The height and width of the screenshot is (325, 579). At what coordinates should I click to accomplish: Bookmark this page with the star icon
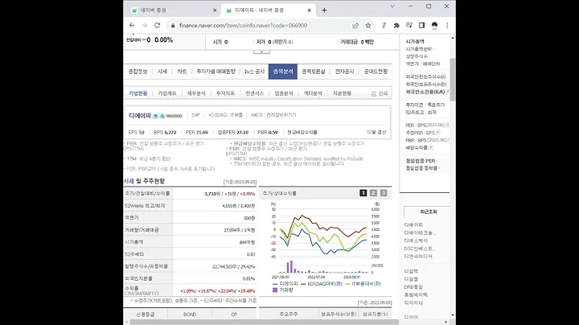click(x=368, y=25)
